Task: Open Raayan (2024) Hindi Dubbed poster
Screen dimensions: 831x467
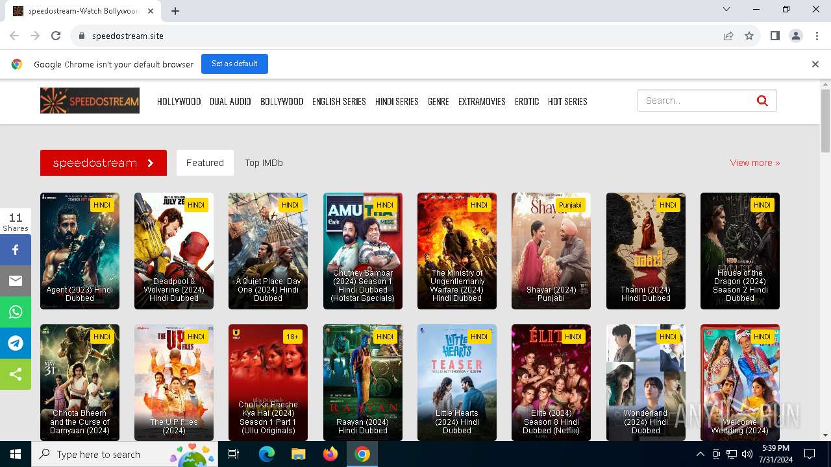Action: [x=363, y=383]
